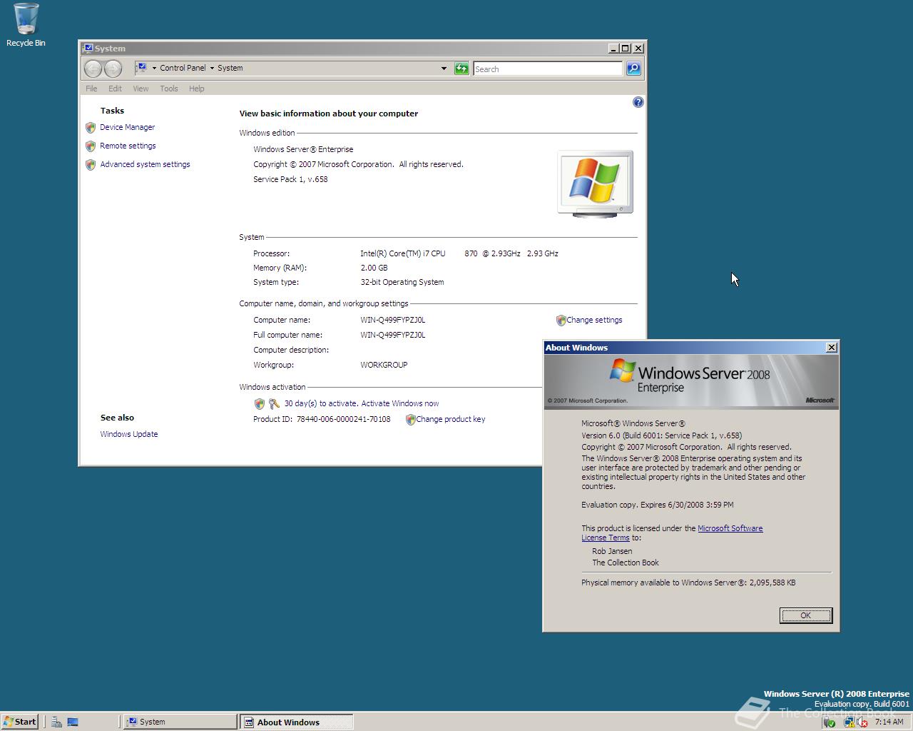The image size is (913, 731).
Task: Click the keys activation icon
Action: coord(274,404)
